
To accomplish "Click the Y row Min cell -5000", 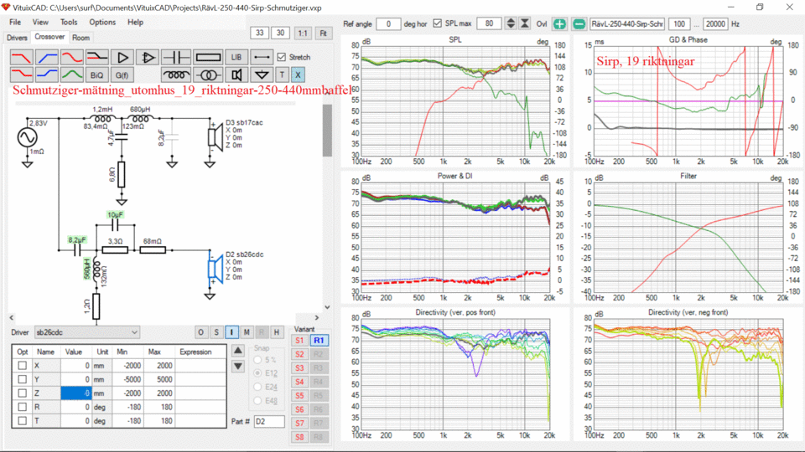I will pyautogui.click(x=128, y=379).
